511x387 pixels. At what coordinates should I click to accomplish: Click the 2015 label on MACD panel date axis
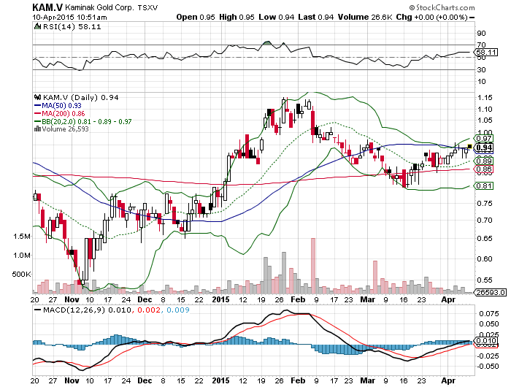tap(220, 380)
